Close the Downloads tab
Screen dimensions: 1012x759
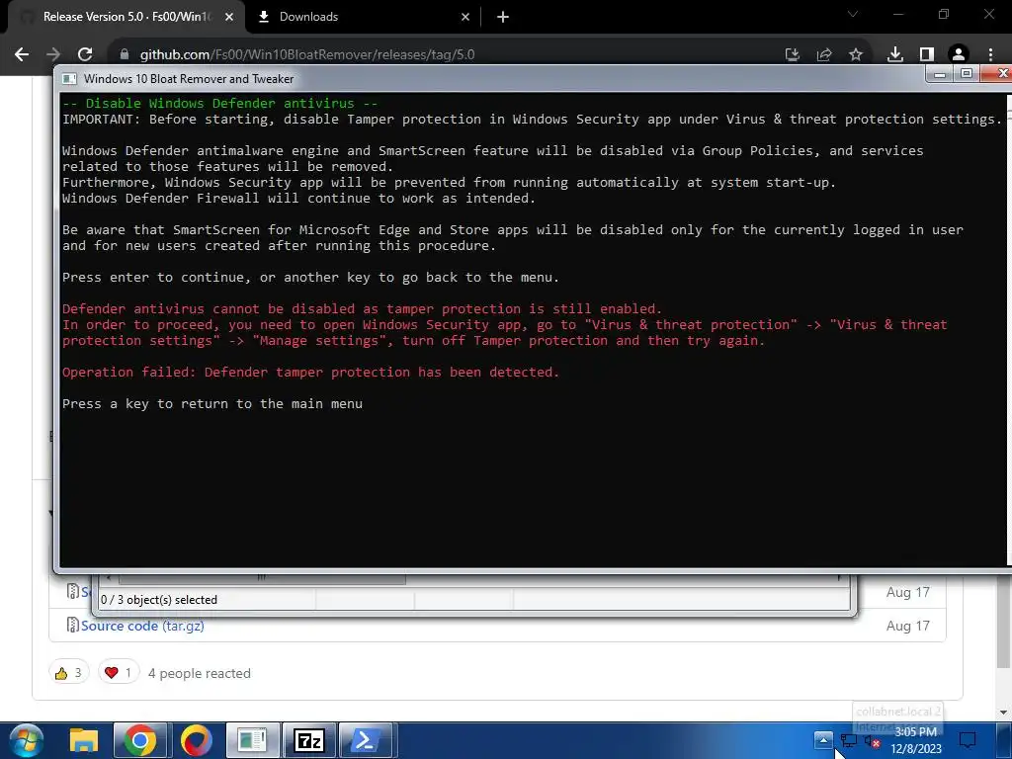(465, 17)
